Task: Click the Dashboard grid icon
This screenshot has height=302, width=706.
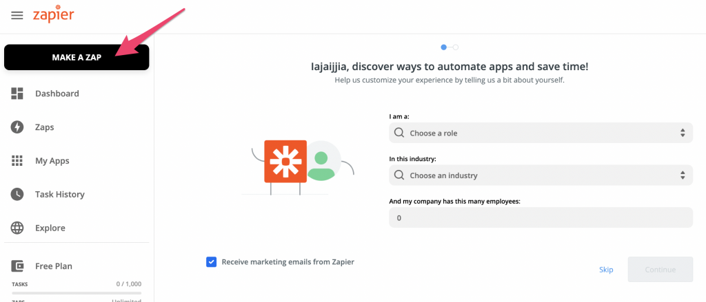Action: point(18,94)
